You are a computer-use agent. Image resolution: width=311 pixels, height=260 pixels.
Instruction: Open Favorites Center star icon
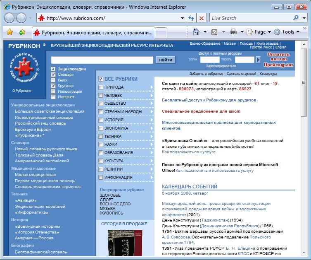[x=10, y=32]
